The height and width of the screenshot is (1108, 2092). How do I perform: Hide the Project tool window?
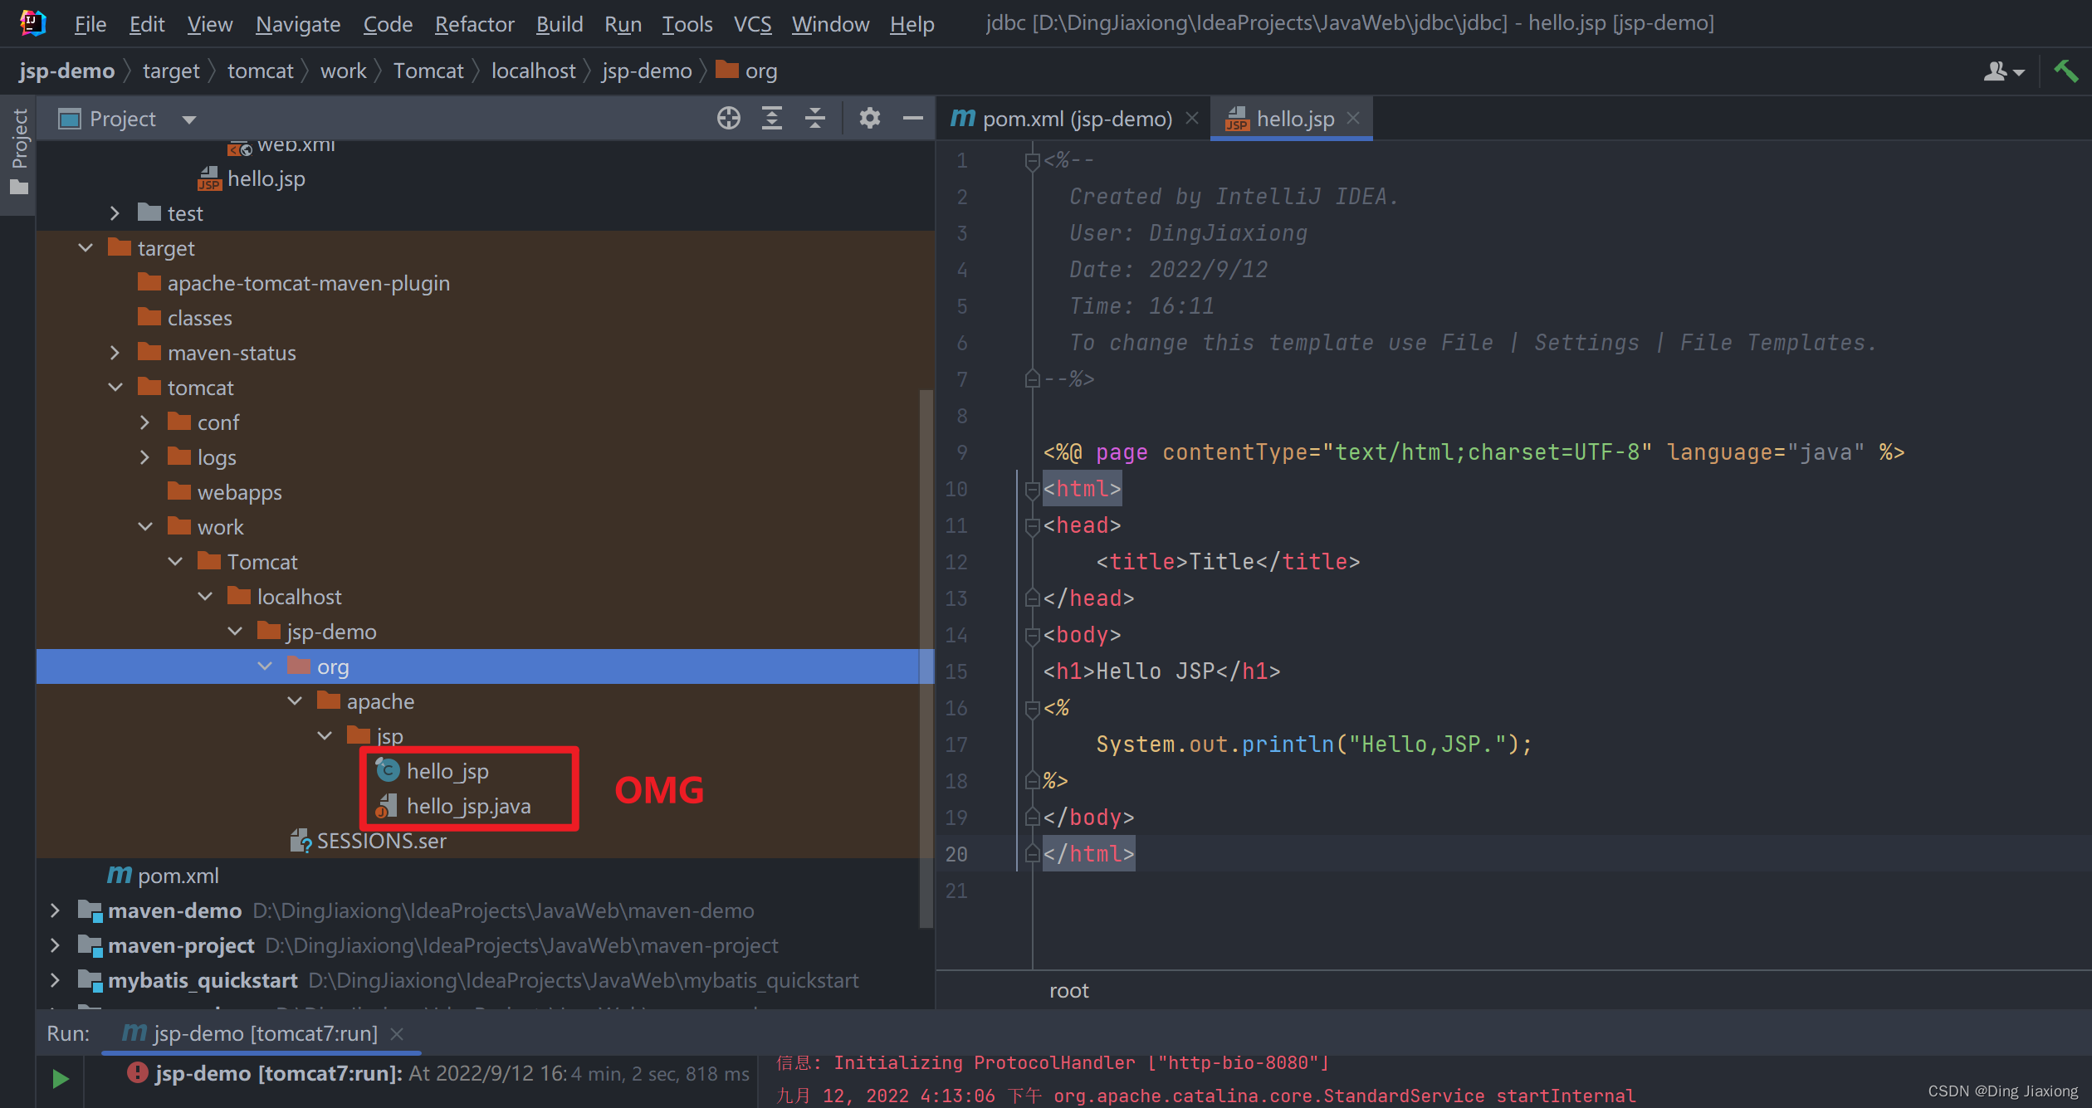click(913, 118)
